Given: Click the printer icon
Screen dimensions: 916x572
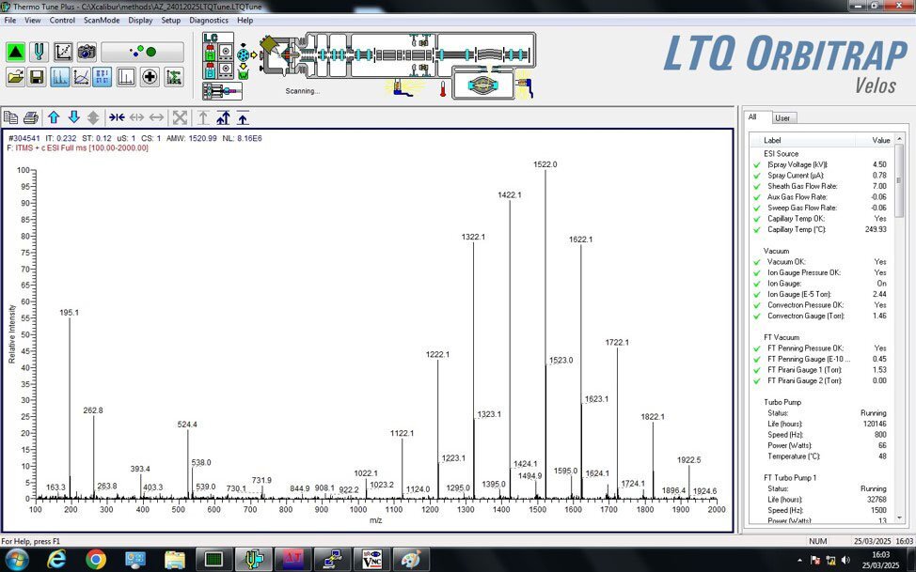Looking at the screenshot, I should pos(31,118).
